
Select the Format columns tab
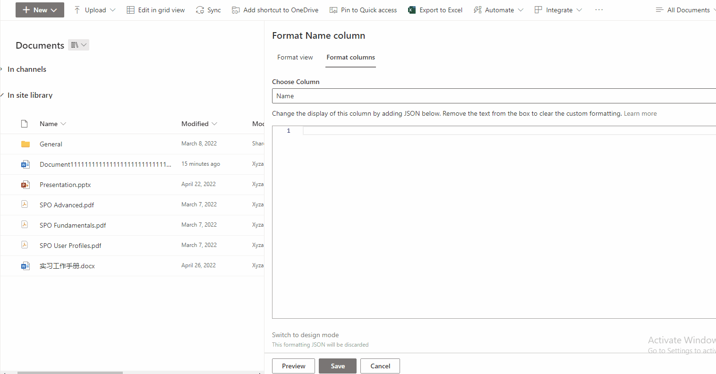(x=351, y=57)
